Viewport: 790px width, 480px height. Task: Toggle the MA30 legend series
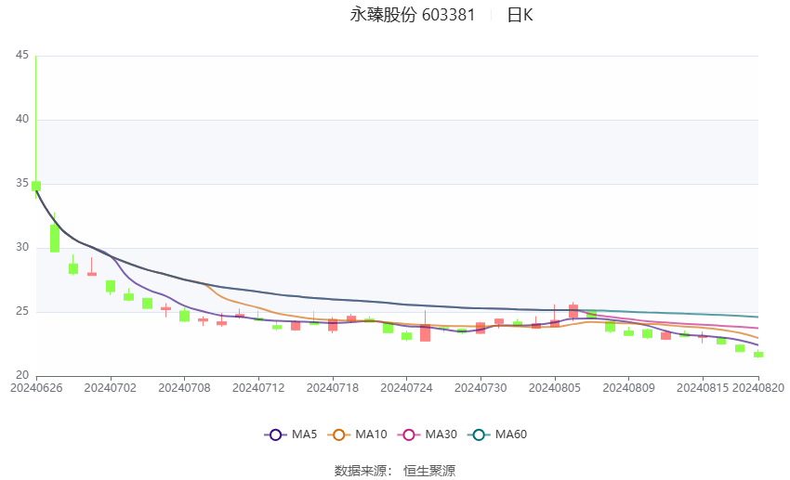click(x=428, y=435)
